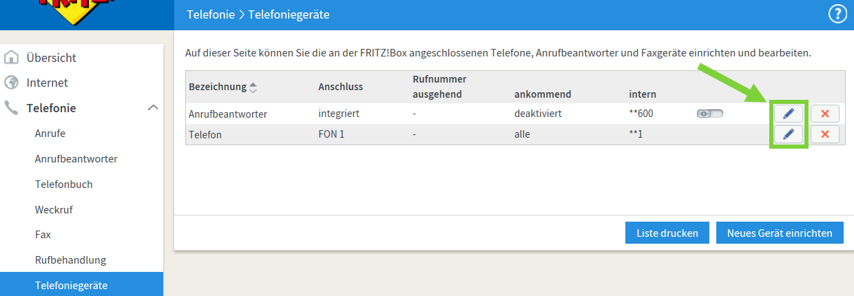Click the globe icon next to Internet
Image resolution: width=854 pixels, height=296 pixels.
[x=11, y=83]
